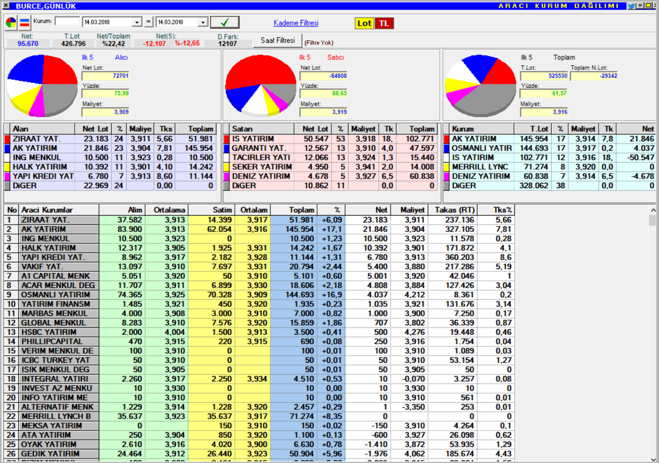
Task: Click the restore window button in title bar
Action: tap(648, 6)
